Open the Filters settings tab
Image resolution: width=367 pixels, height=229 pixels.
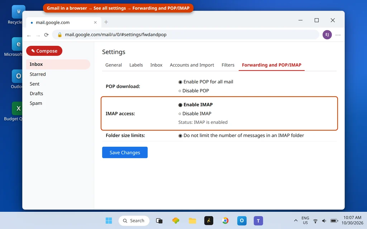228,65
